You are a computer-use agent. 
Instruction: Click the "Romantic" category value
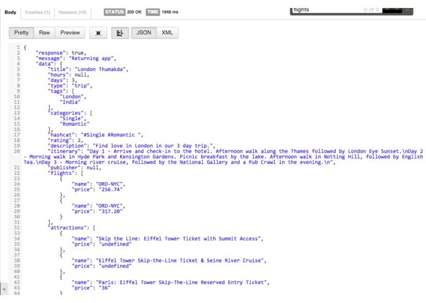pos(74,124)
